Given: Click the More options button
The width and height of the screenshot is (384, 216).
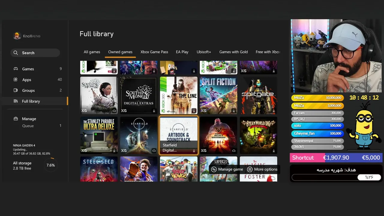Looking at the screenshot, I should [262, 169].
